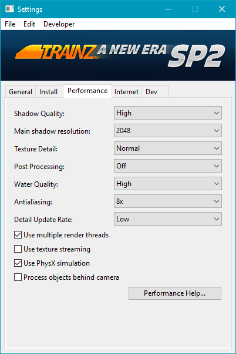Viewport: 236px width, 354px height.
Task: Change the Post Processing setting
Action: (x=168, y=166)
